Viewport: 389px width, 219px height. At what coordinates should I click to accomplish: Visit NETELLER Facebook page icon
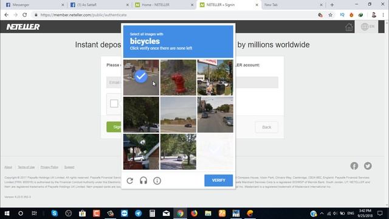[x=354, y=166]
